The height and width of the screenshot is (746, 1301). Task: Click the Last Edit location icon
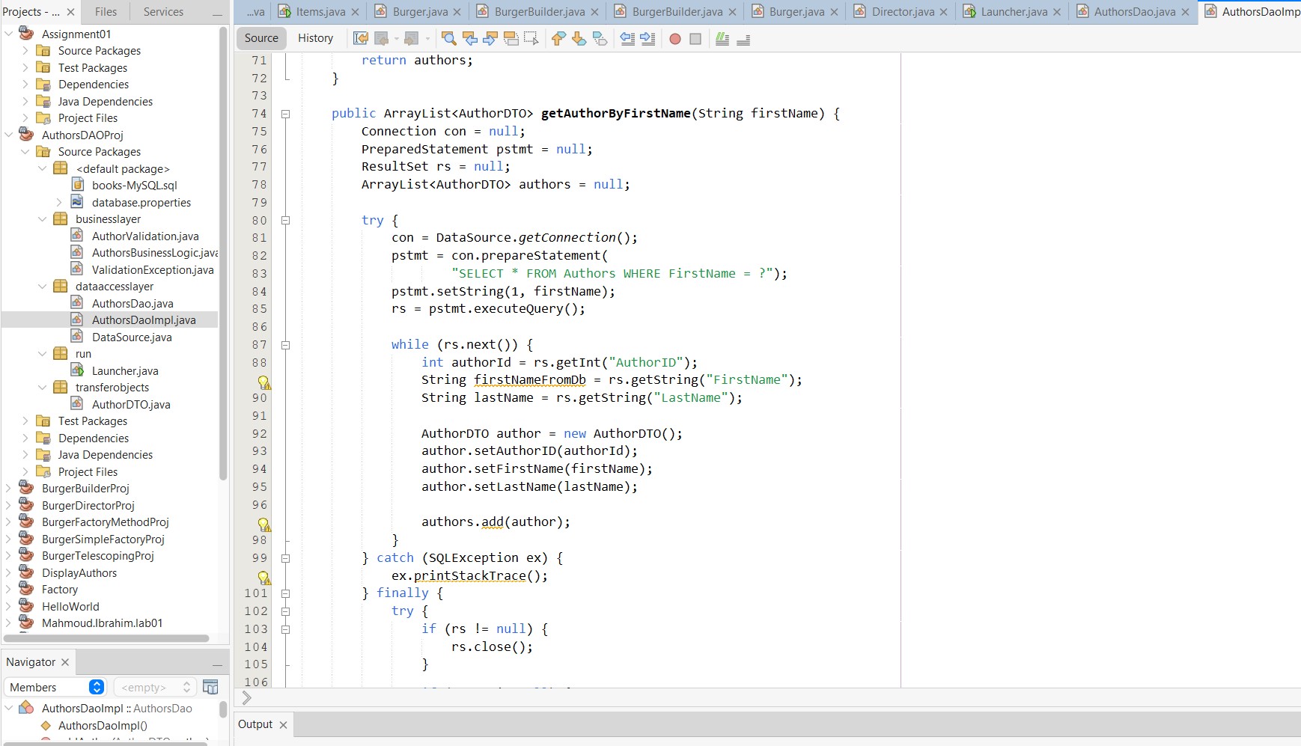click(x=361, y=39)
